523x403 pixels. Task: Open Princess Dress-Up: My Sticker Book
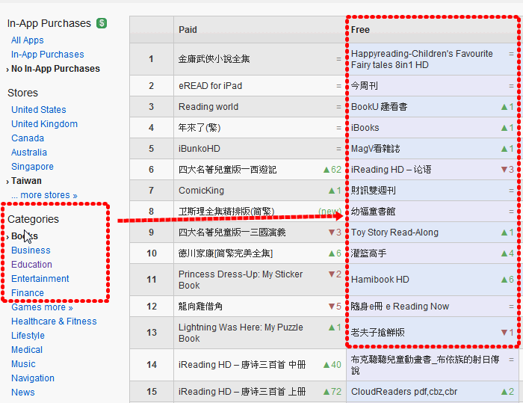(x=241, y=280)
